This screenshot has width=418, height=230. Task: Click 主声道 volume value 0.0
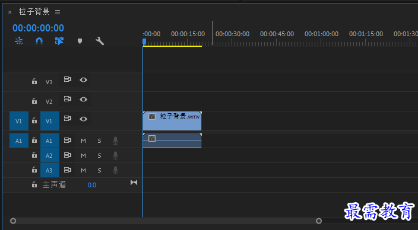(92, 185)
